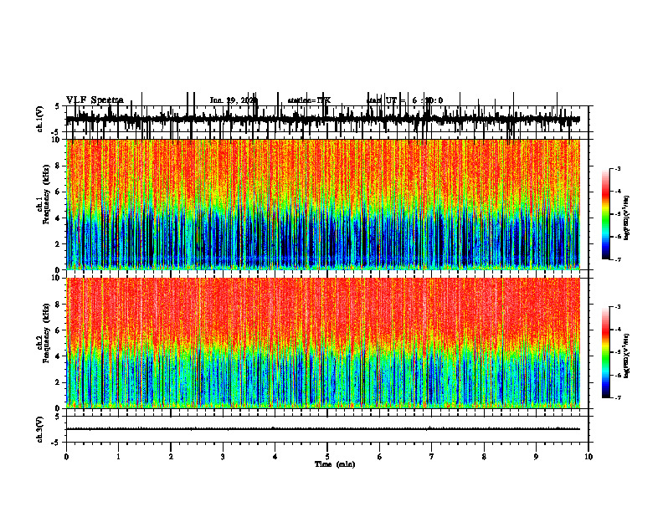Viewport: 663px width, 512px height.
Task: Click the "5" volt tick on the ch.3 axis
Action: click(57, 417)
